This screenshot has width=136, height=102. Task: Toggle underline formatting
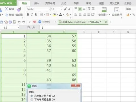pos(36,14)
